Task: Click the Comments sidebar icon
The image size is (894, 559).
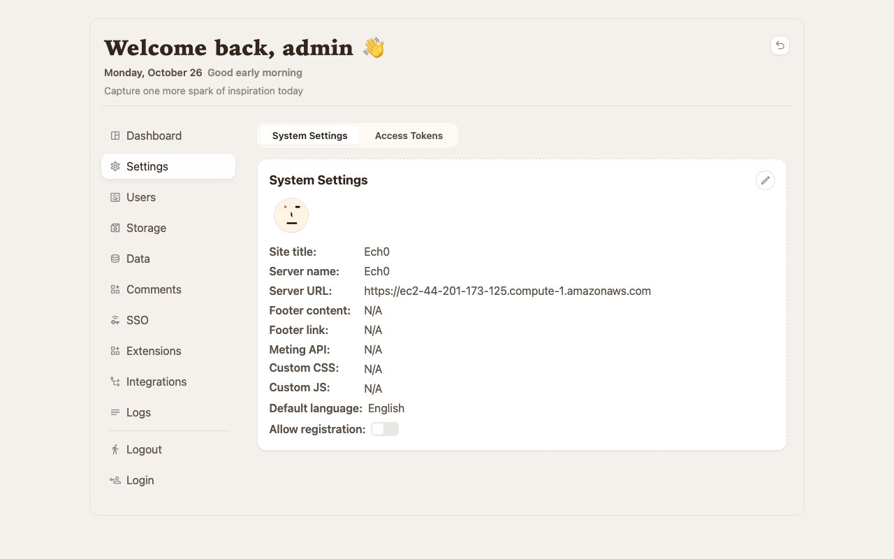Action: click(x=115, y=289)
